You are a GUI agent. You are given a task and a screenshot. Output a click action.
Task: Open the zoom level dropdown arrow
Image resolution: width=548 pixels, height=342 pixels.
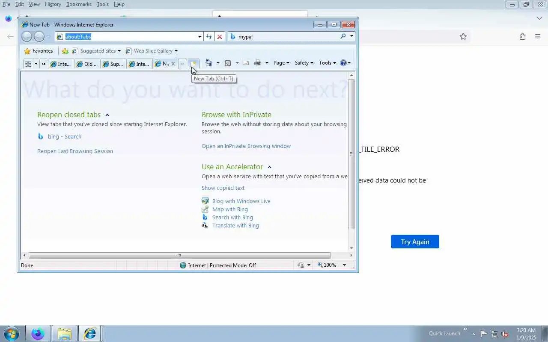pyautogui.click(x=344, y=265)
